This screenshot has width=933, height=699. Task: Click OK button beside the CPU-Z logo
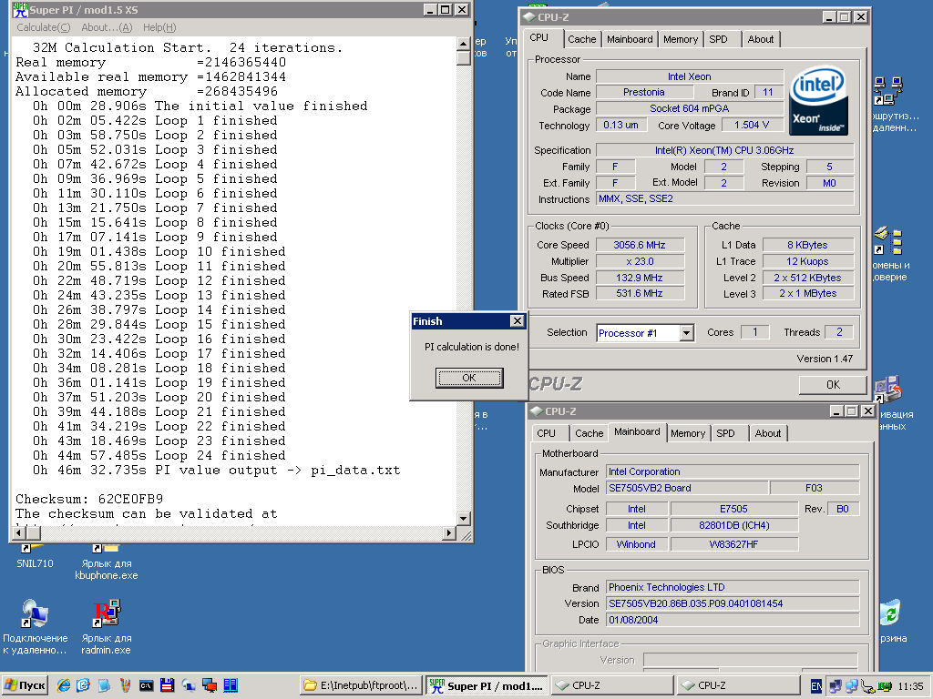pos(833,385)
